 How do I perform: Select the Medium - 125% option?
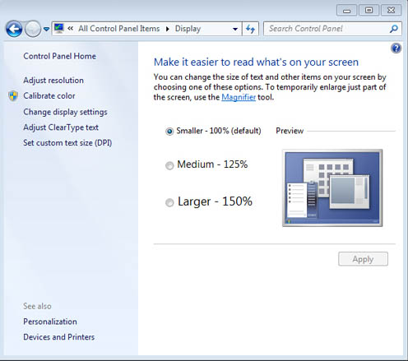coord(169,165)
